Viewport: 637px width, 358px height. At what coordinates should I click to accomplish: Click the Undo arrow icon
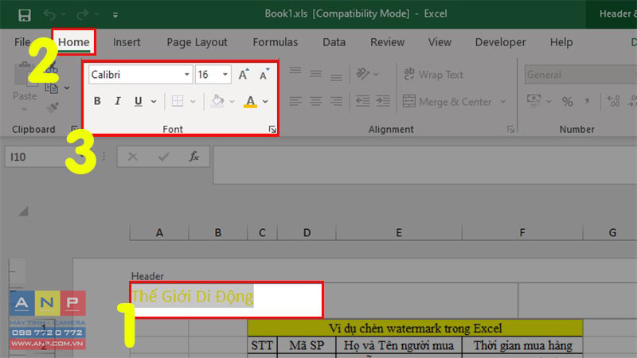pos(49,15)
